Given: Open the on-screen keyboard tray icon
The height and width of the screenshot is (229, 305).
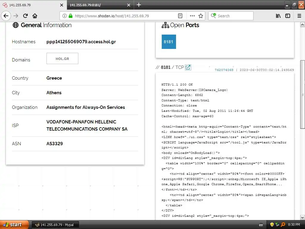Looking at the screenshot, I should point(261,225).
